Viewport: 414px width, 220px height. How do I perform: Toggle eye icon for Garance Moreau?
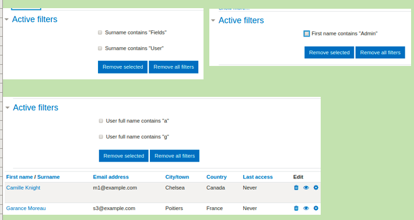pos(306,208)
